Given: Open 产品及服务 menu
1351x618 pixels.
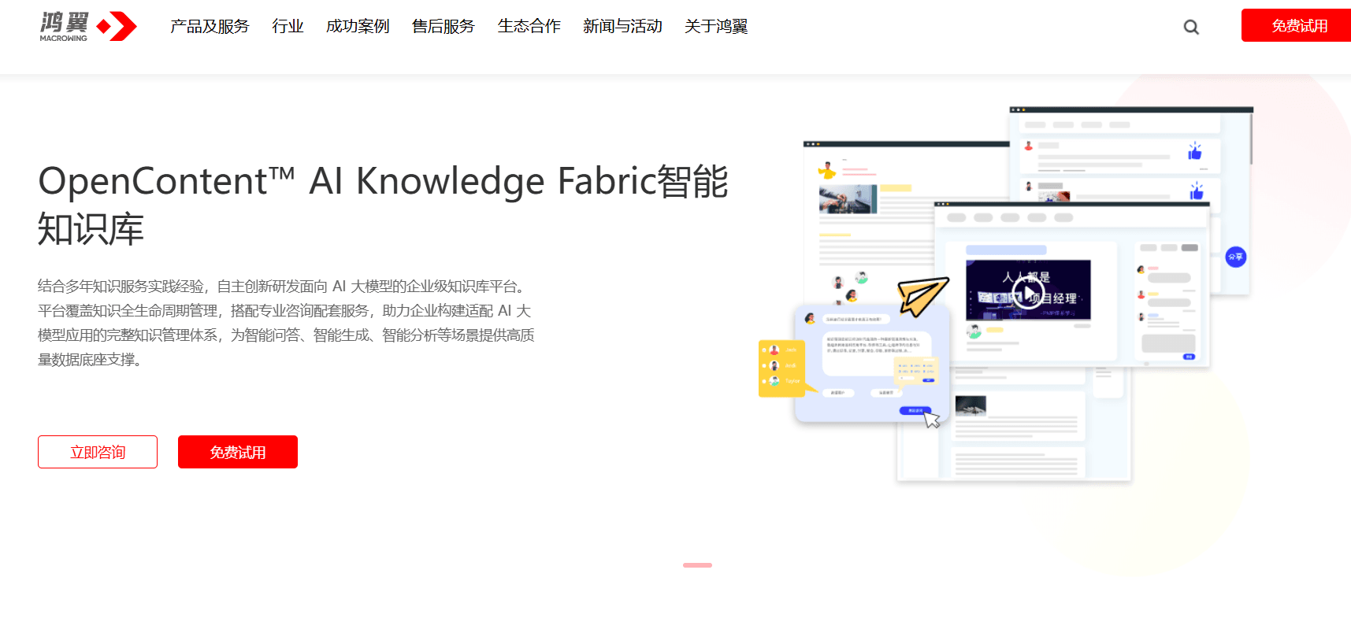Looking at the screenshot, I should pyautogui.click(x=210, y=26).
